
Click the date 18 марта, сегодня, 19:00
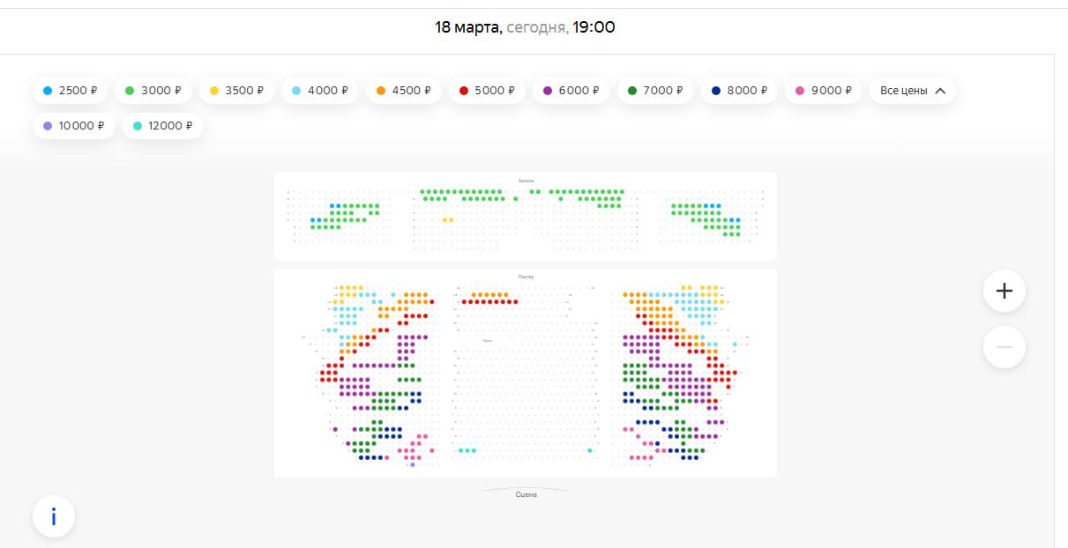coord(525,27)
